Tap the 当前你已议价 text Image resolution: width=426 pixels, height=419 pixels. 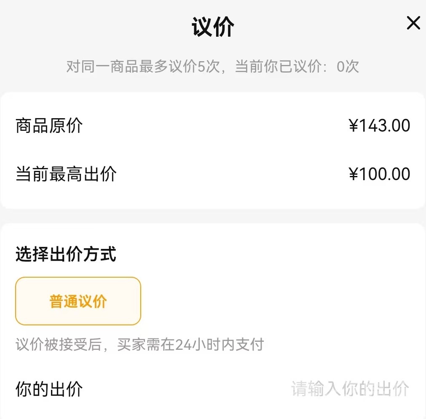coord(278,67)
